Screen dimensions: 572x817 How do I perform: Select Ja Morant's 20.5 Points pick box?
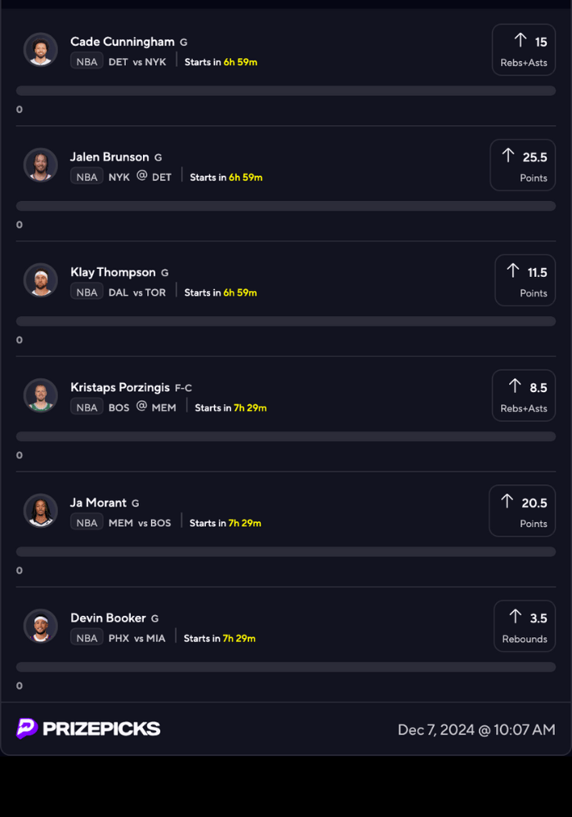522,511
